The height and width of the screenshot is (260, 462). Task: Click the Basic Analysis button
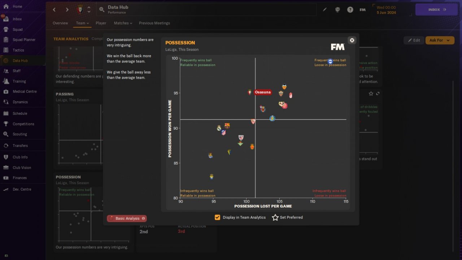pos(127,218)
